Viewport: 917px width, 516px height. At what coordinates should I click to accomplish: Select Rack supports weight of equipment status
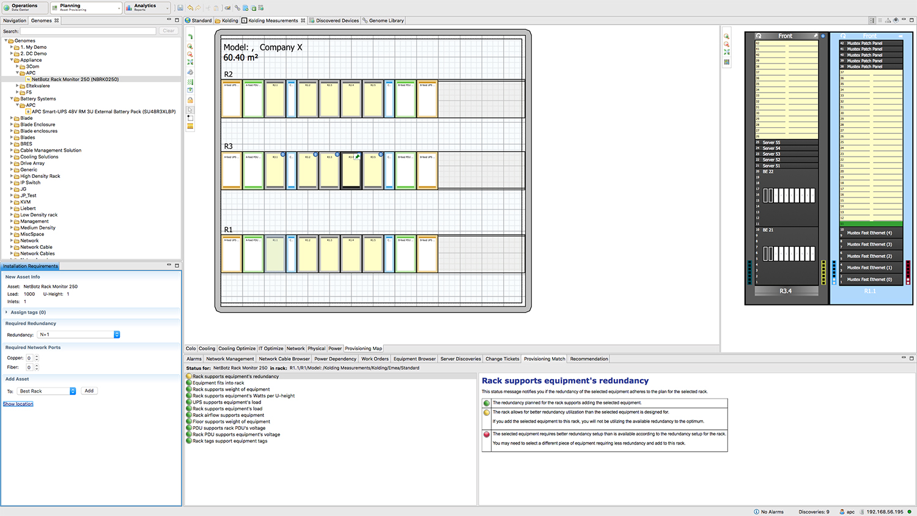pos(231,389)
